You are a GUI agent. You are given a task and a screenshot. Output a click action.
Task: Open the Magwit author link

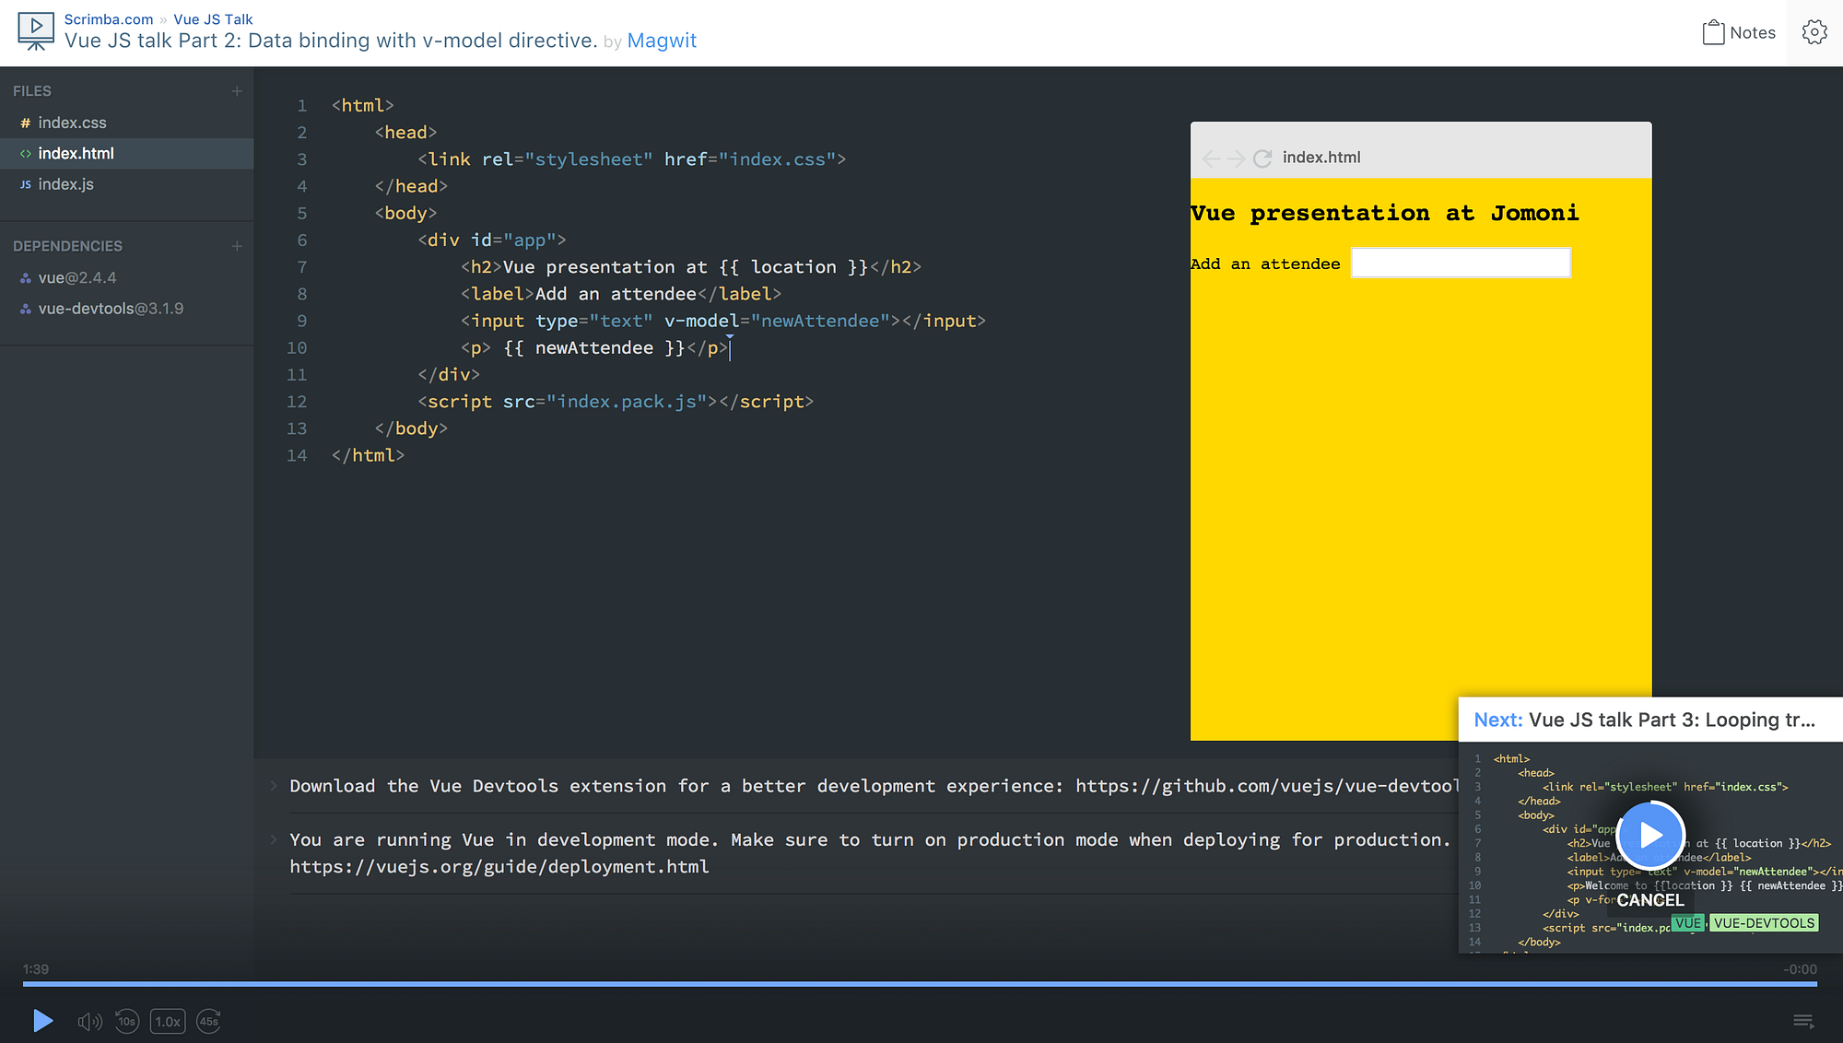click(x=662, y=41)
